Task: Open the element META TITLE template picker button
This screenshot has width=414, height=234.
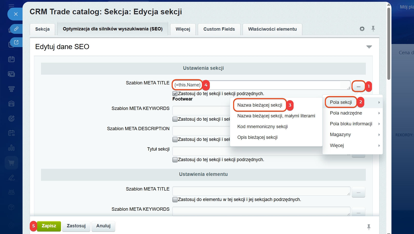Action: [358, 192]
